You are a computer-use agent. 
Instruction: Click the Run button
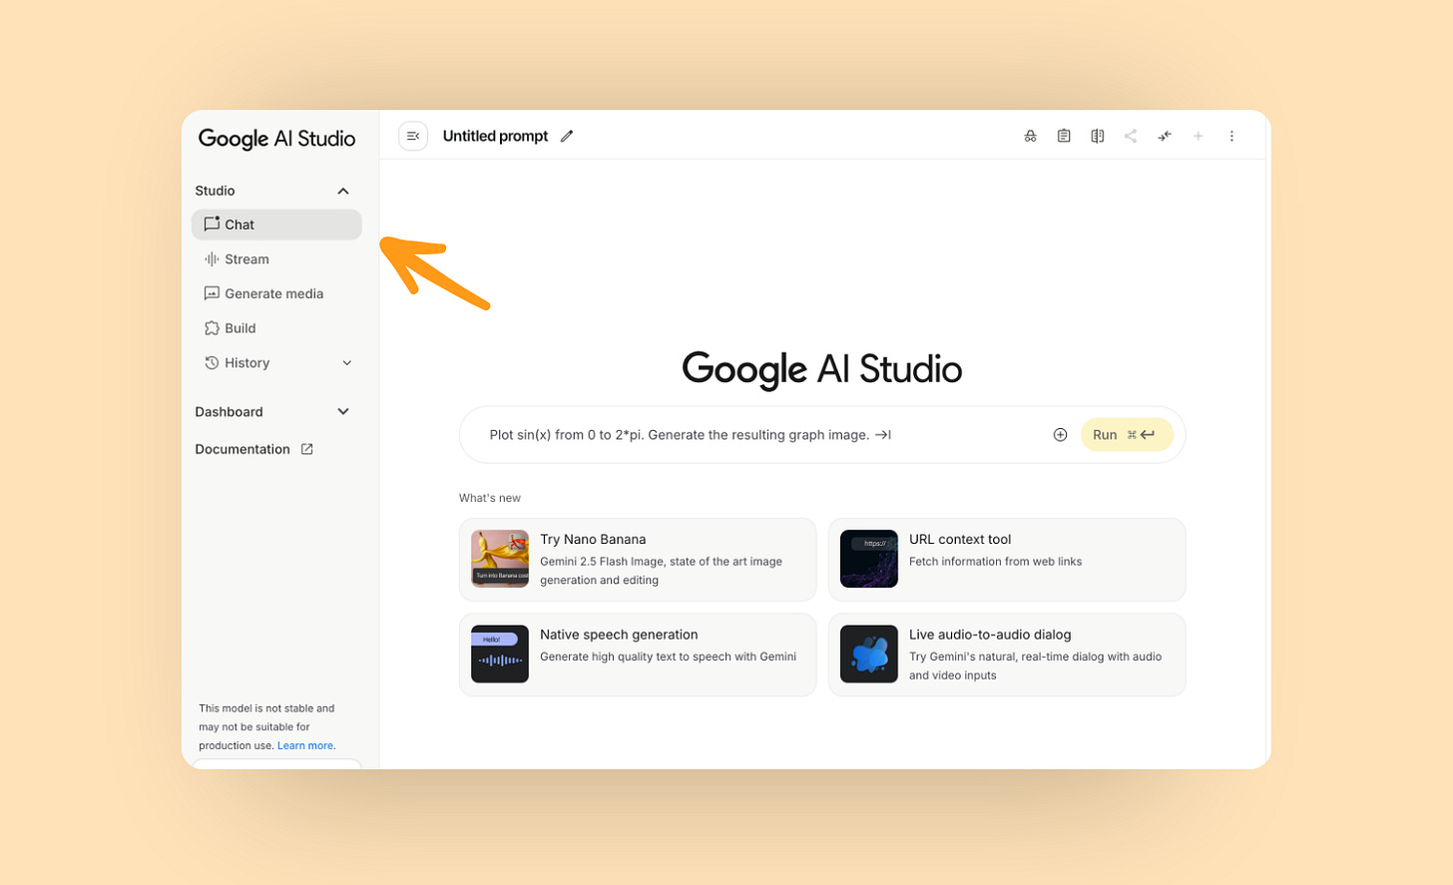1126,434
